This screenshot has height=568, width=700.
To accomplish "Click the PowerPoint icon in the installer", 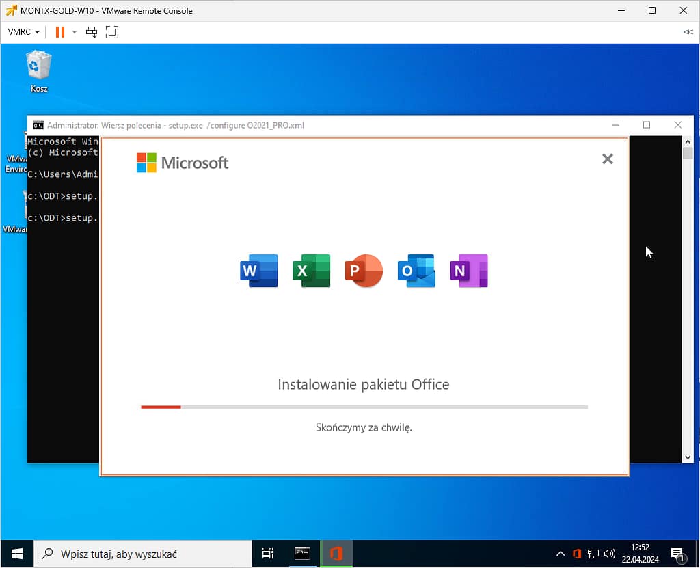I will 364,271.
